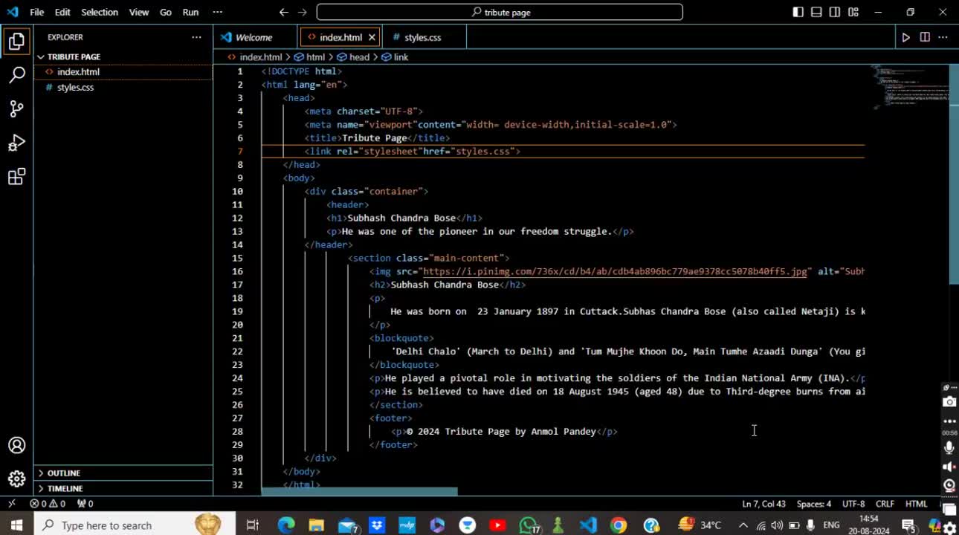
Task: Show hidden system tray icons chevron
Action: (743, 525)
